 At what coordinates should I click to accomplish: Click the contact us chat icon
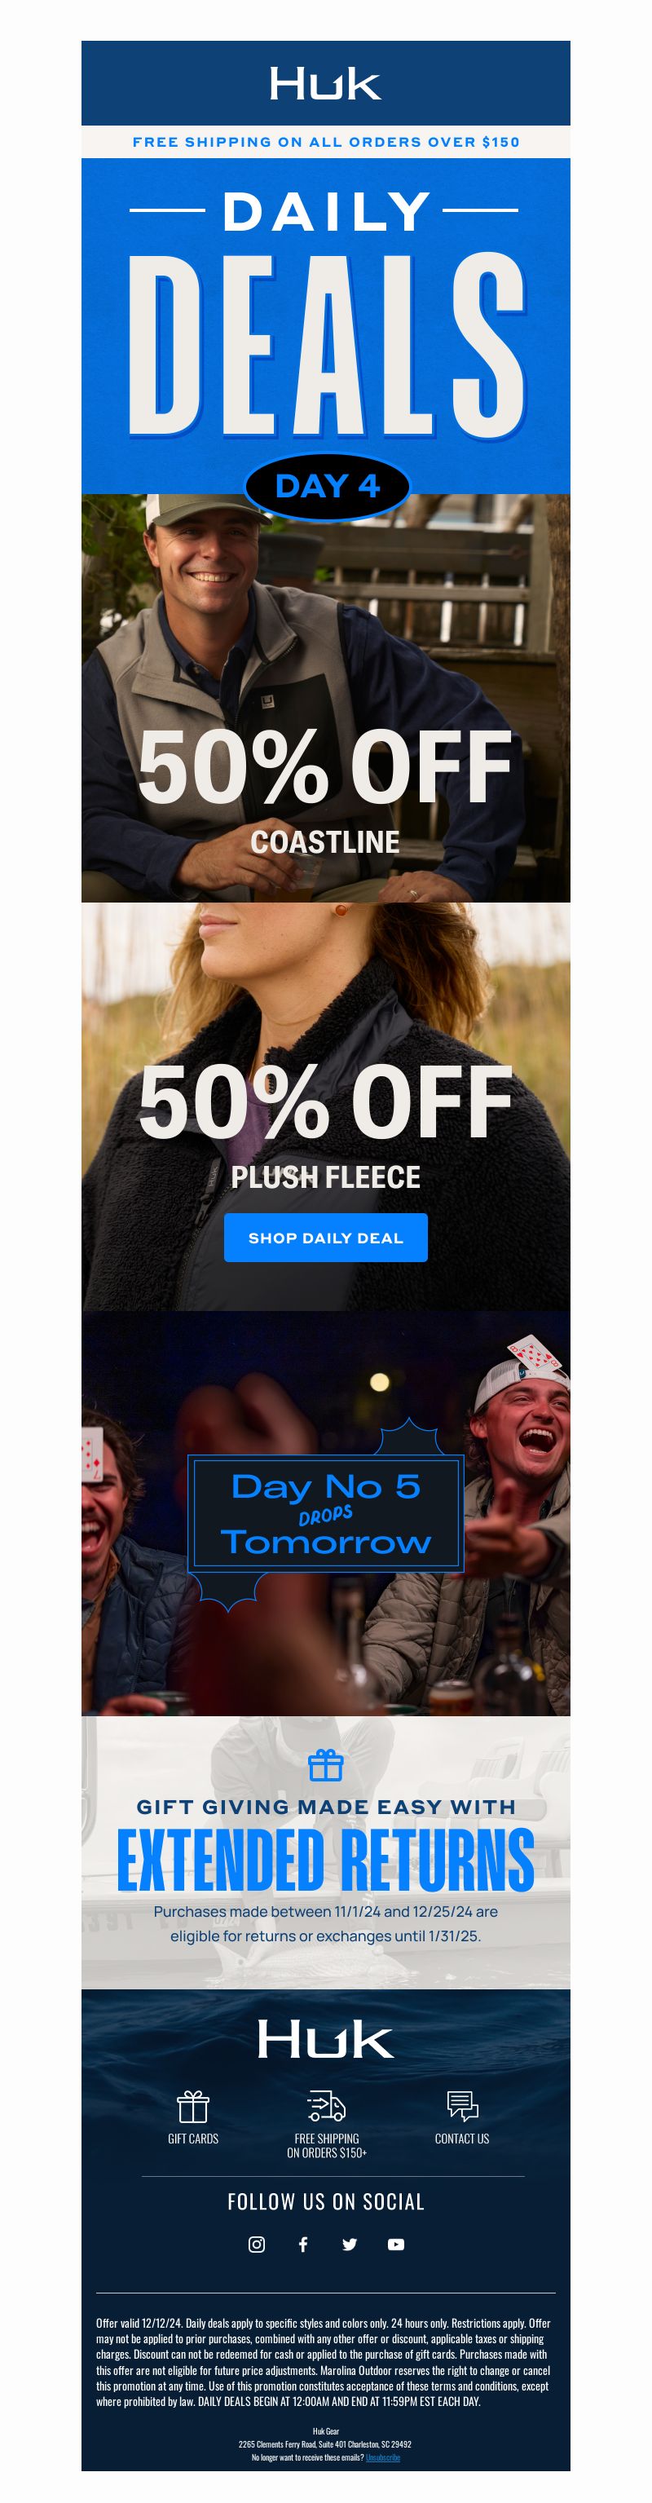pyautogui.click(x=463, y=2106)
